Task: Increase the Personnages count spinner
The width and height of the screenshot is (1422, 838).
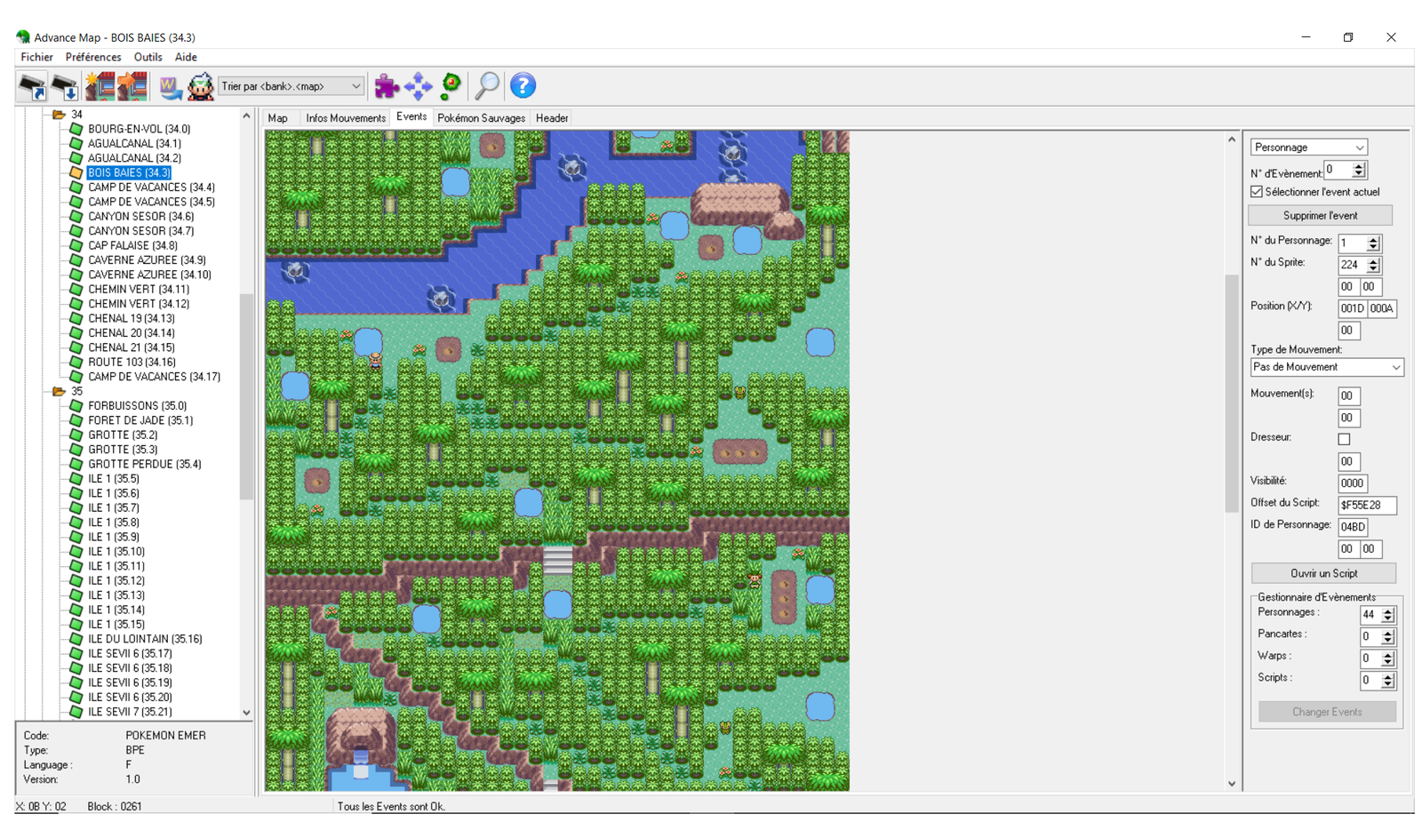Action: coord(1387,611)
